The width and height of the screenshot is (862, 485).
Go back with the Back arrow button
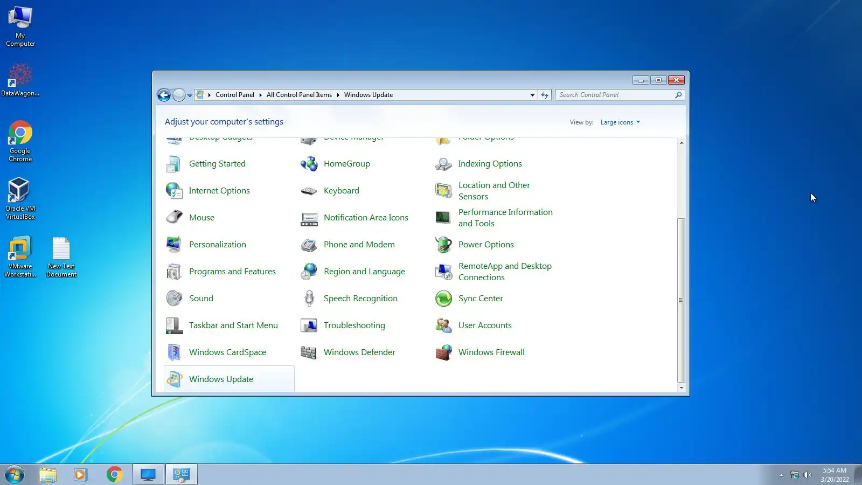pyautogui.click(x=164, y=95)
